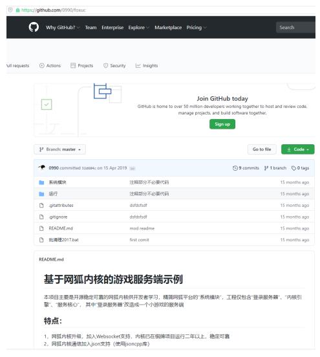Open the .gitattributes file

point(61,206)
